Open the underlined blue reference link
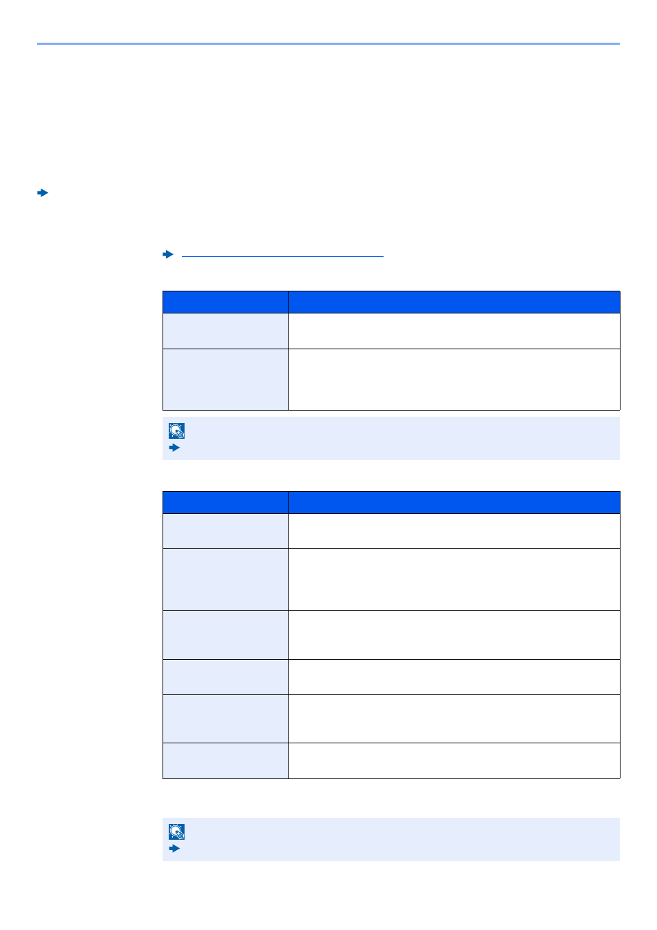The image size is (657, 930). tap(282, 255)
